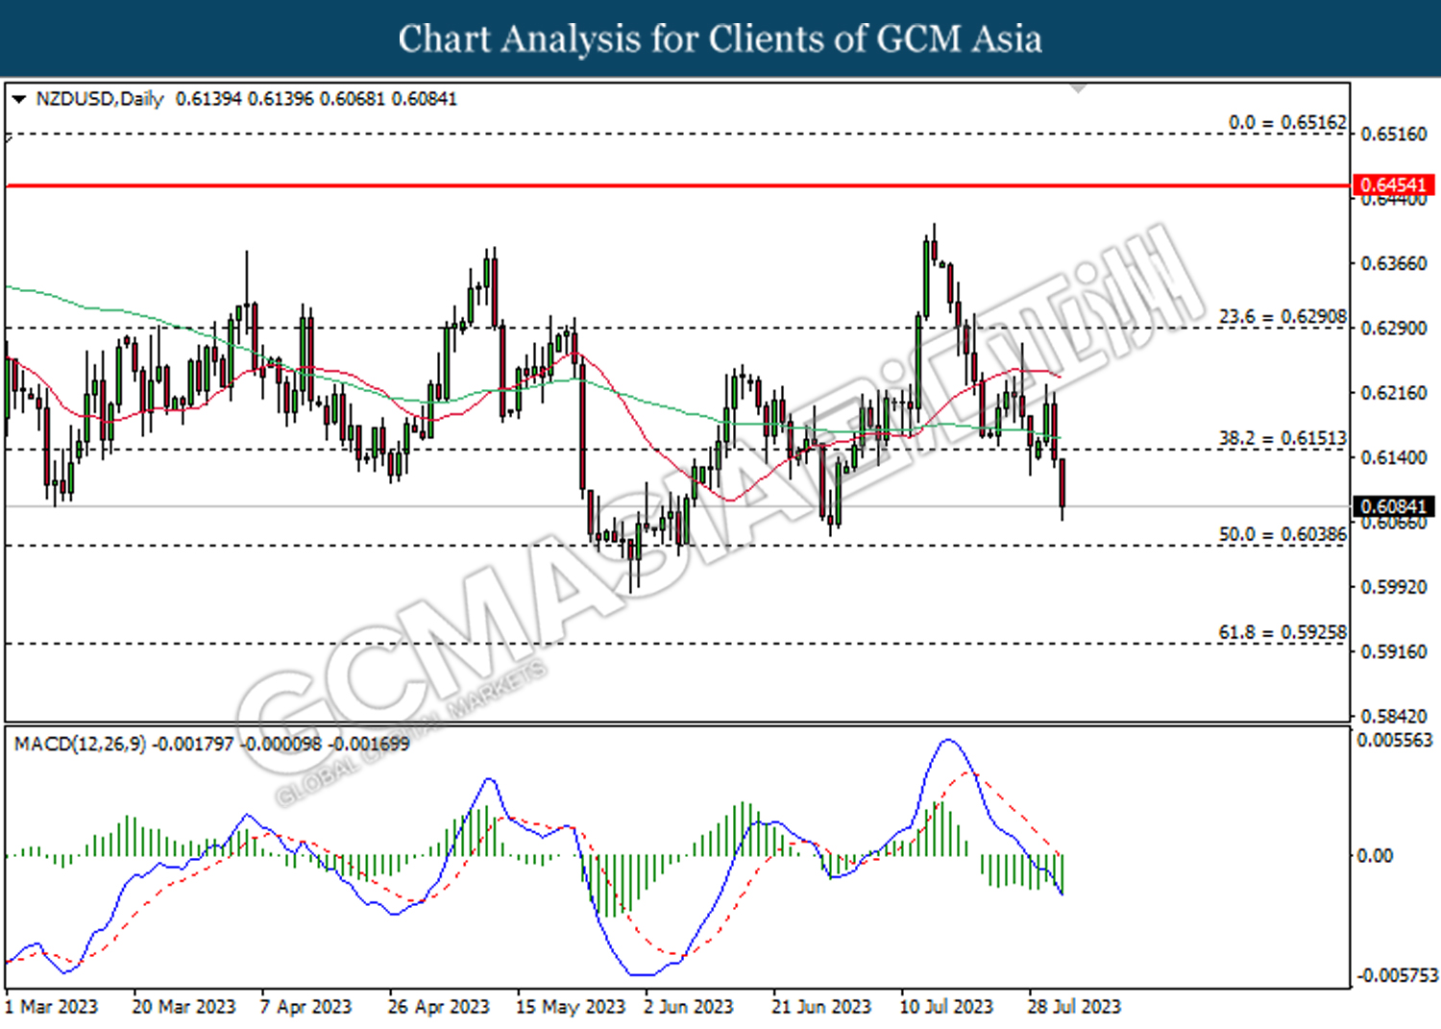Click the Chart Analysis for Clients title
Screen dimensions: 1441x1029
click(720, 38)
